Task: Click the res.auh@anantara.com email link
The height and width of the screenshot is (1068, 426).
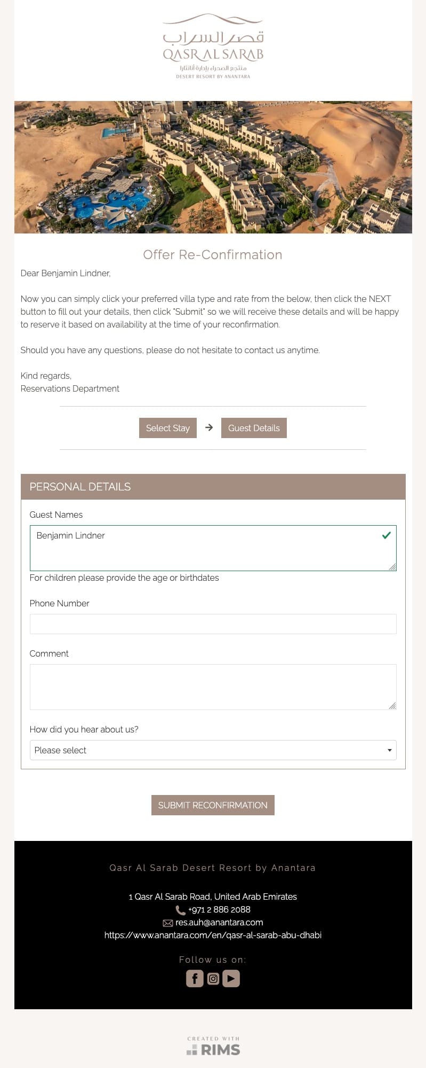Action: (x=219, y=922)
